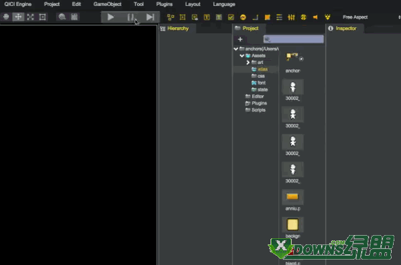
Task: Open the Plugins menu
Action: coord(165,4)
